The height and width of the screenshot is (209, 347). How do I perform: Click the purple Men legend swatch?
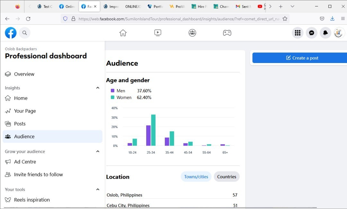click(x=112, y=91)
